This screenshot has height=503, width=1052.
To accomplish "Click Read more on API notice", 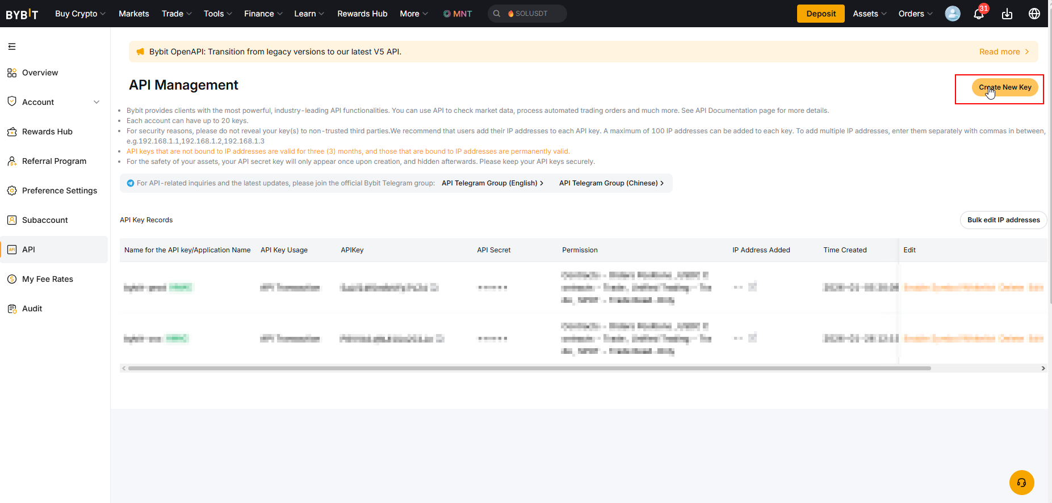I will point(1004,52).
